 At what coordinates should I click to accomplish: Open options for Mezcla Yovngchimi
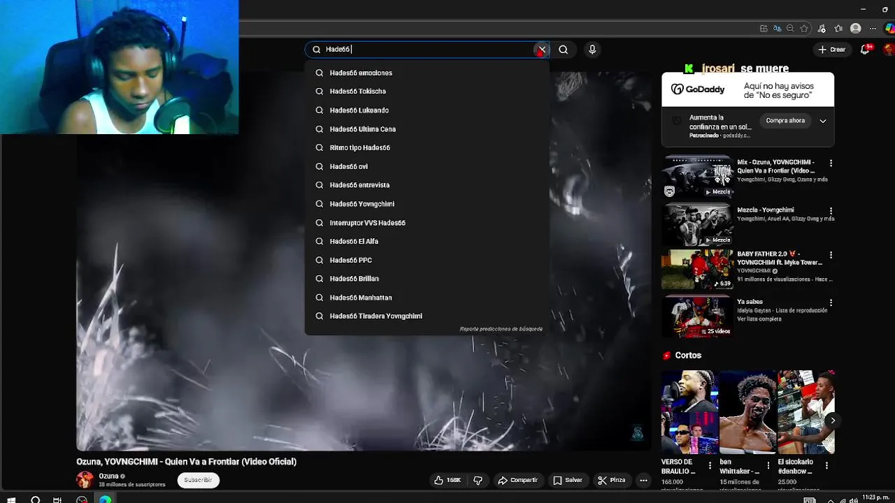point(831,210)
